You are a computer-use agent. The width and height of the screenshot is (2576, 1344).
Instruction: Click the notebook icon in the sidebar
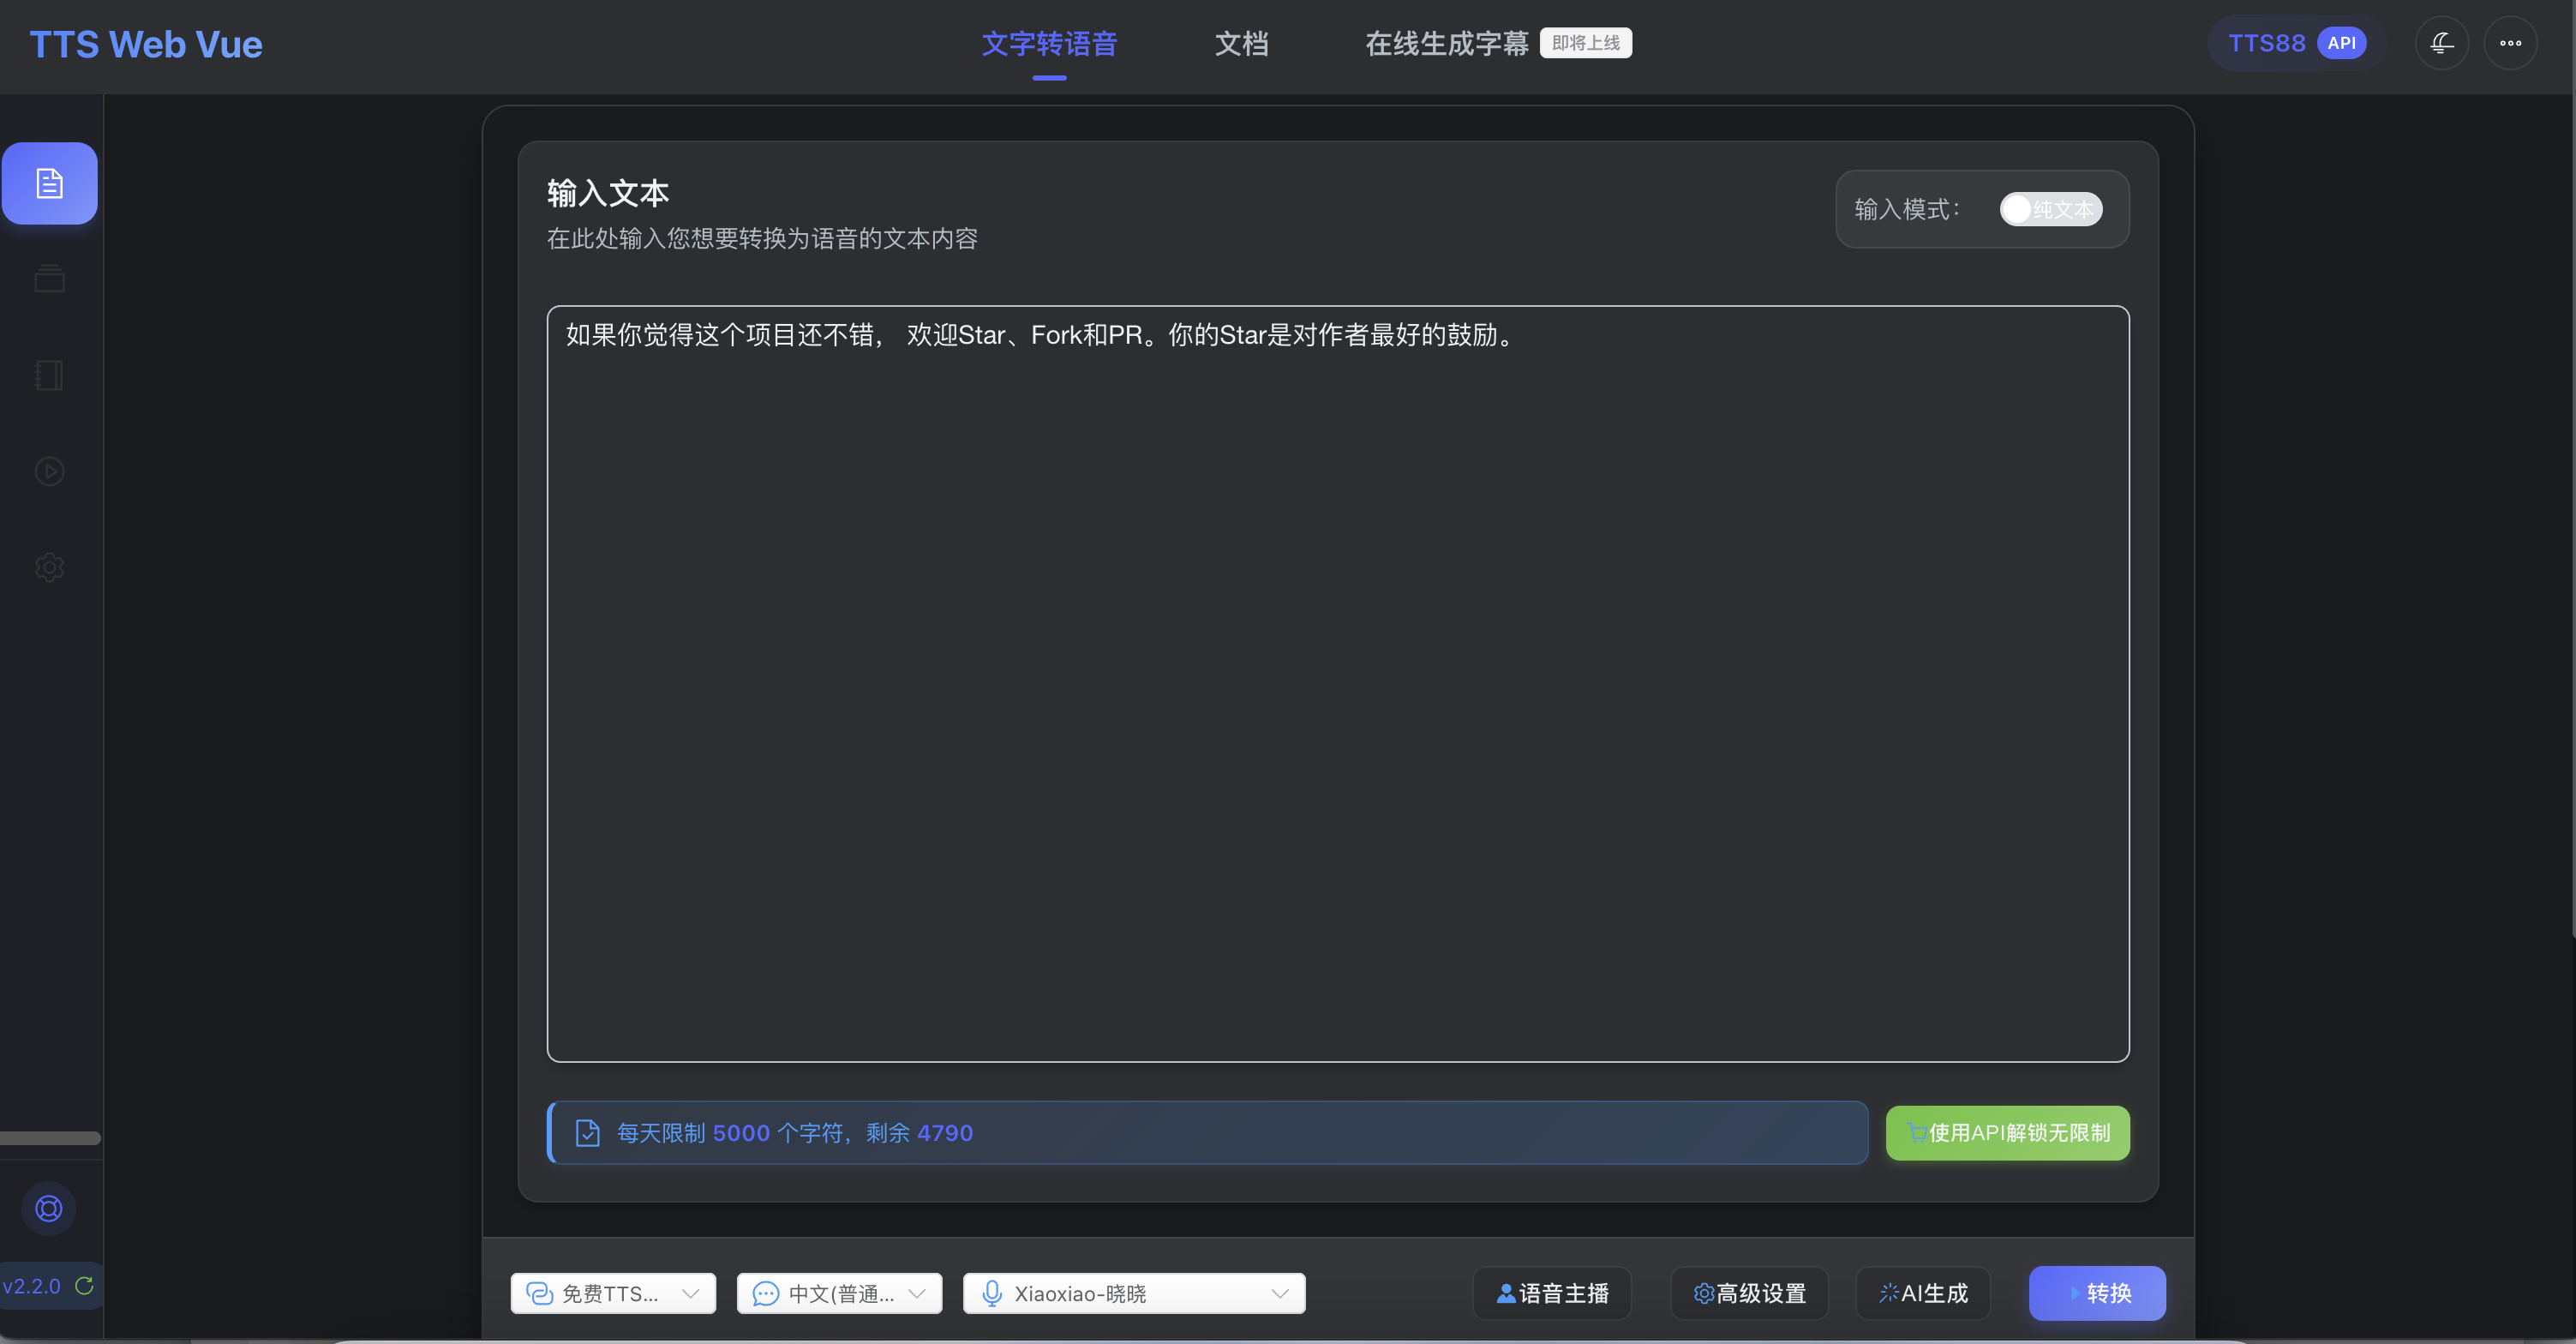click(49, 375)
